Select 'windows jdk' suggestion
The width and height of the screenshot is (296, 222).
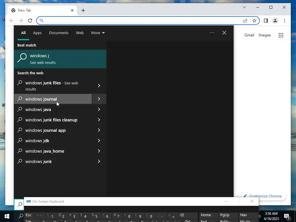click(53, 140)
